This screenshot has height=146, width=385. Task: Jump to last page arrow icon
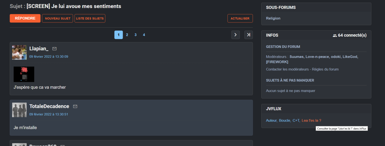click(x=249, y=35)
